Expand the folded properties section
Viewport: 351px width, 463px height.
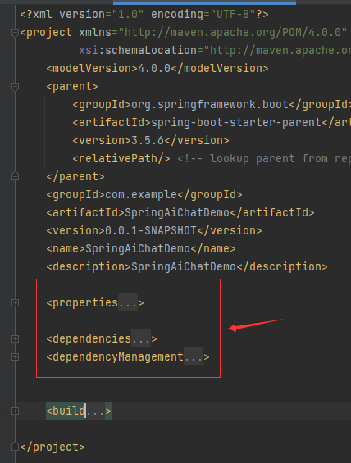pyautogui.click(x=15, y=303)
